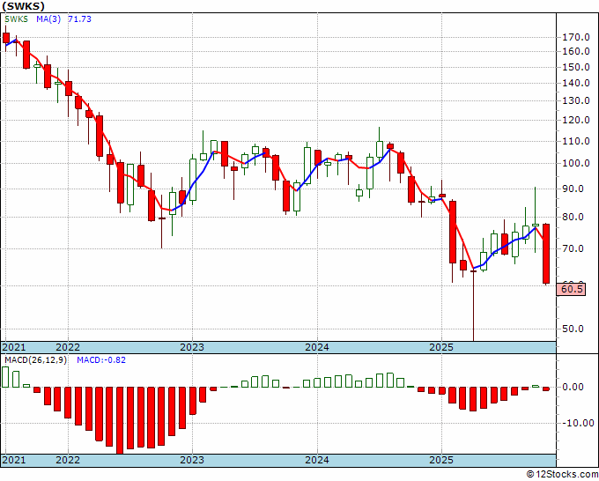Select 2025 on the price chart time axis
The width and height of the screenshot is (599, 481).
441,347
